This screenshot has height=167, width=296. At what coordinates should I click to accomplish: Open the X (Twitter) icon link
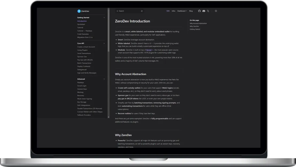tap(208, 11)
